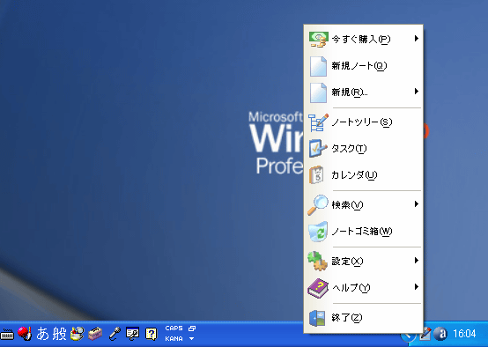The image size is (488, 347).
Task: Click the pencil note tray icon
Action: click(425, 335)
